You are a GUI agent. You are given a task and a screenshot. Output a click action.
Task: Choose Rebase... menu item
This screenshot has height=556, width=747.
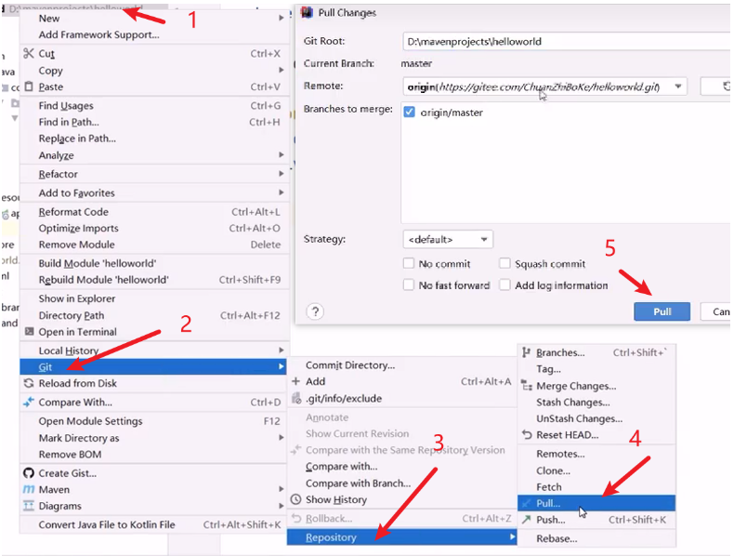pos(596,538)
